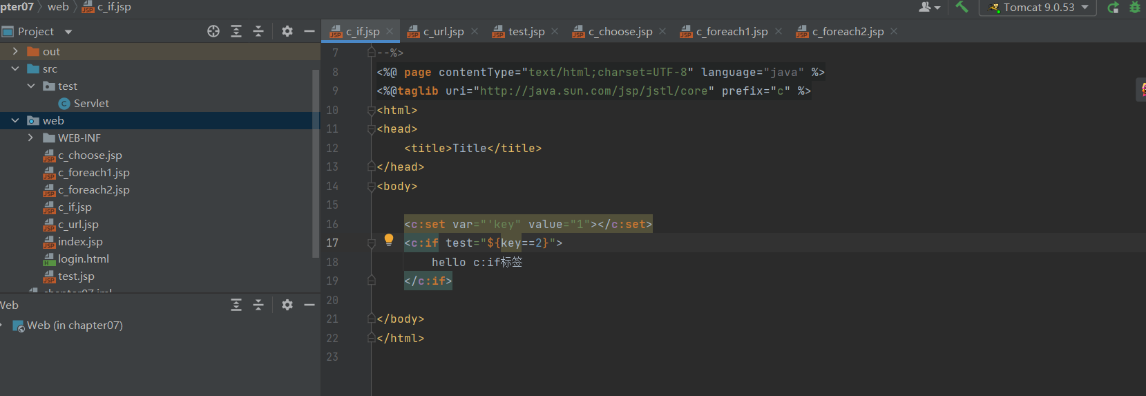The width and height of the screenshot is (1146, 396).
Task: Click Select Opened File locate icon in Project panel
Action: [x=213, y=31]
